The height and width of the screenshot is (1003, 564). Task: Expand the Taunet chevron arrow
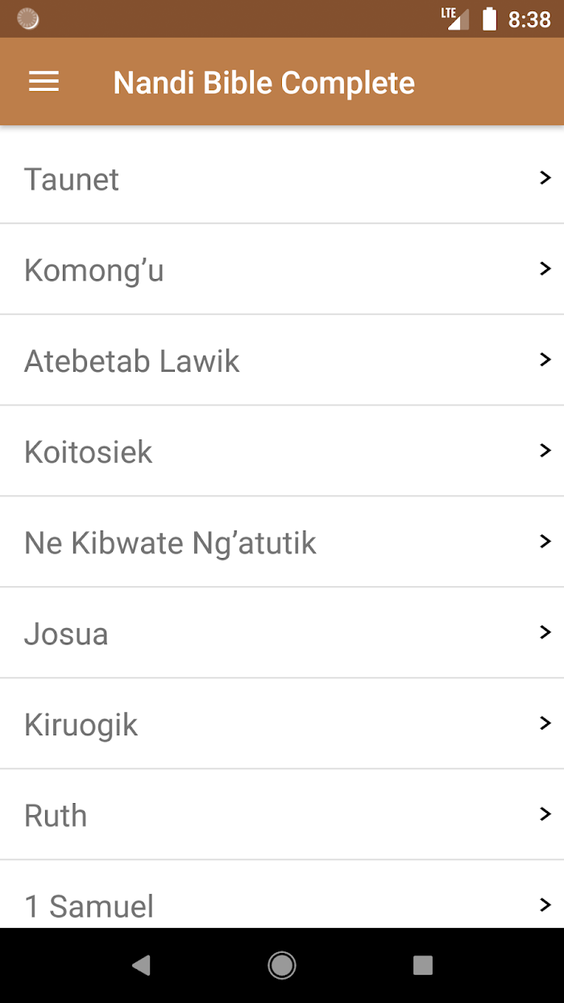click(x=545, y=178)
